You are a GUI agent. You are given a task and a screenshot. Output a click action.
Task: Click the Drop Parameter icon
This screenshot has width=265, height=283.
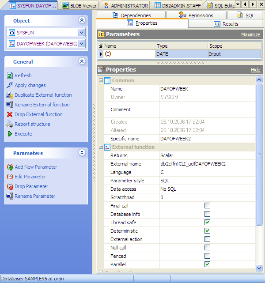pyautogui.click(x=10, y=186)
